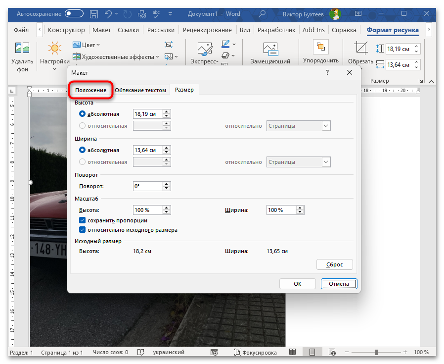Click Alt Text (Замещающий) icon

pyautogui.click(x=270, y=49)
